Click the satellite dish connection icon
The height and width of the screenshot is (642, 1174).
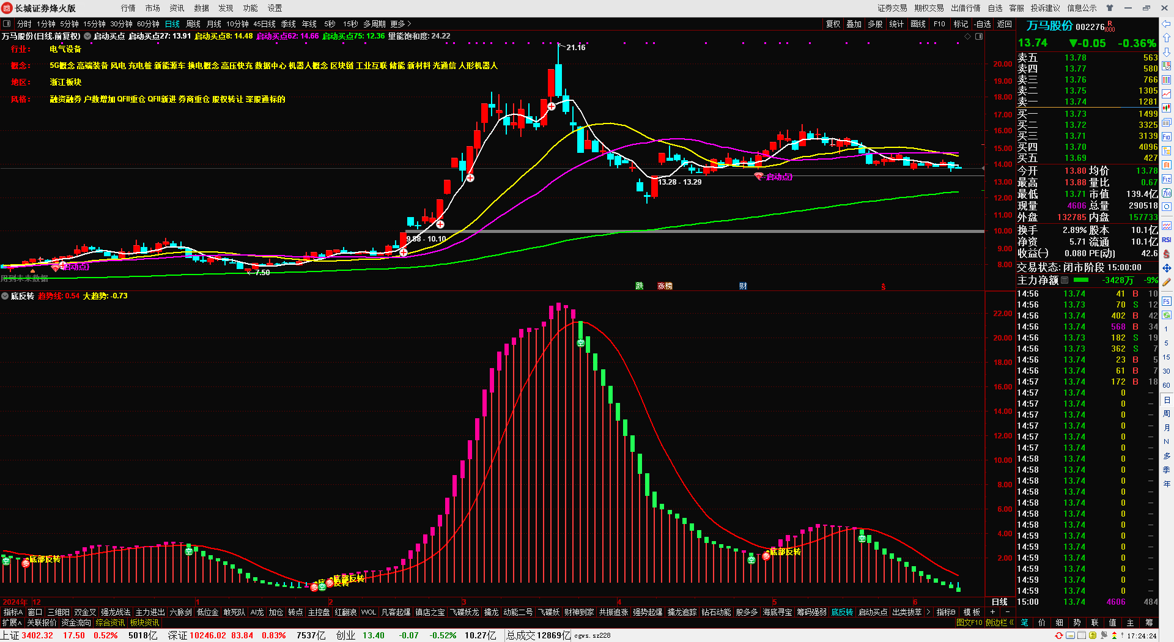1104,635
